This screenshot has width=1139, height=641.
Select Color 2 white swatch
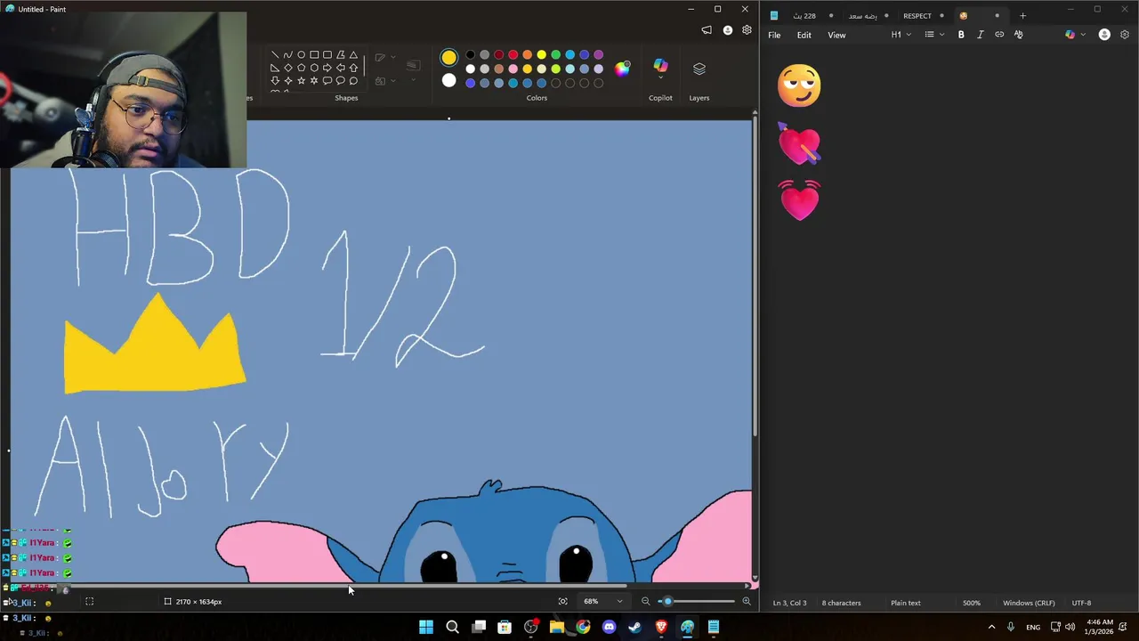pos(448,81)
